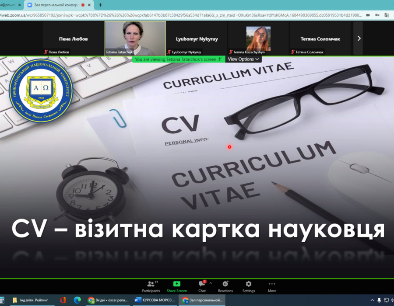Expand the View Options dropdown
394x306 pixels.
(x=243, y=59)
